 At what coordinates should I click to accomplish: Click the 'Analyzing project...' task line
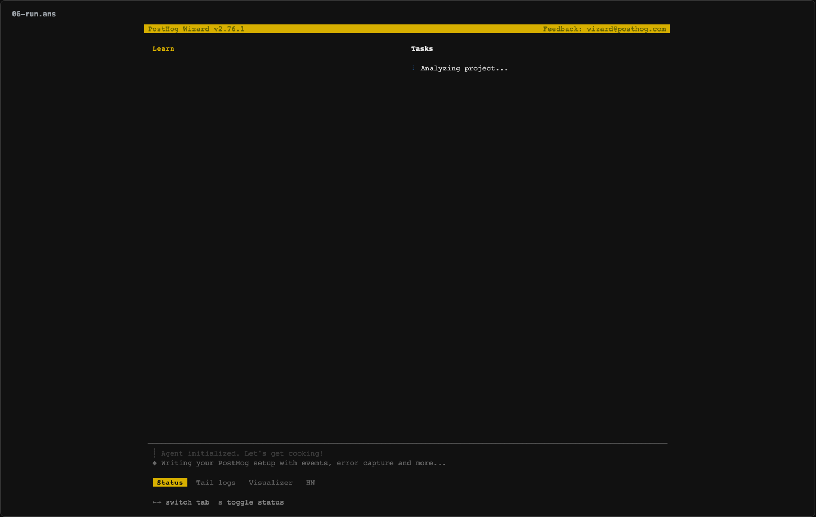(x=464, y=69)
